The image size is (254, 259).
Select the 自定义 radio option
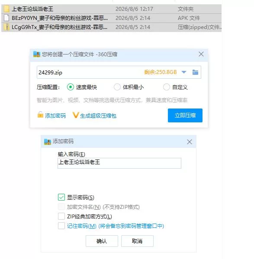pyautogui.click(x=167, y=87)
